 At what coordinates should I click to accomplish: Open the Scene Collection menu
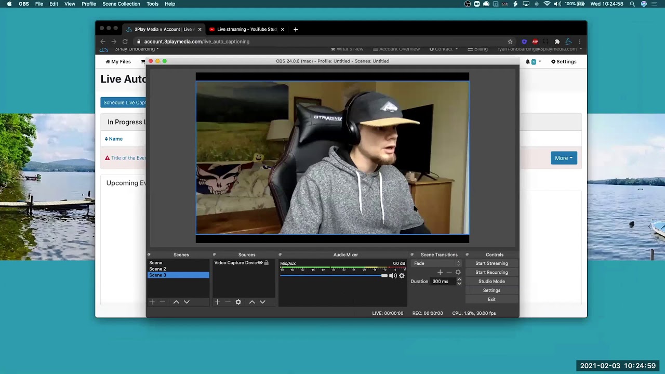pos(121,4)
